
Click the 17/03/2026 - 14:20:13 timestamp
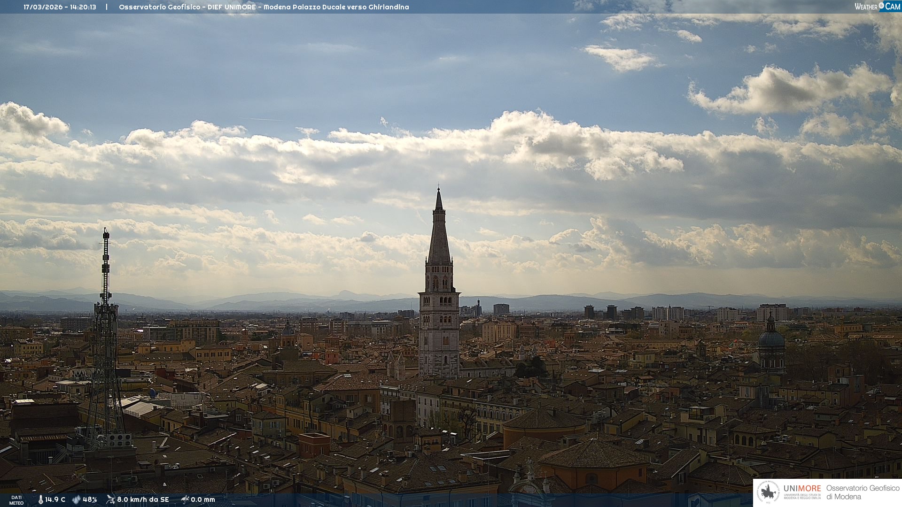[60, 7]
